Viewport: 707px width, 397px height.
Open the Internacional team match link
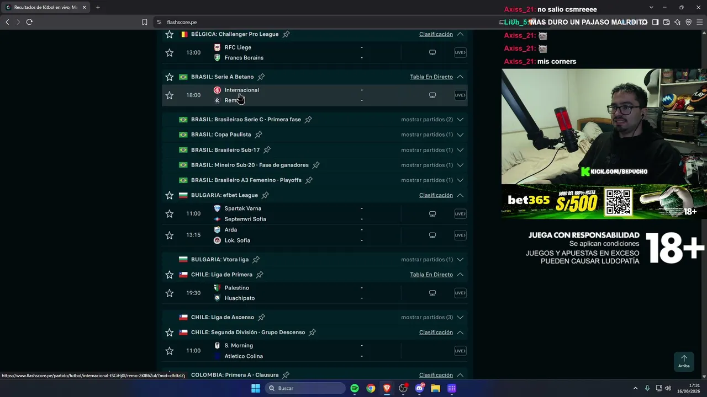pyautogui.click(x=241, y=90)
